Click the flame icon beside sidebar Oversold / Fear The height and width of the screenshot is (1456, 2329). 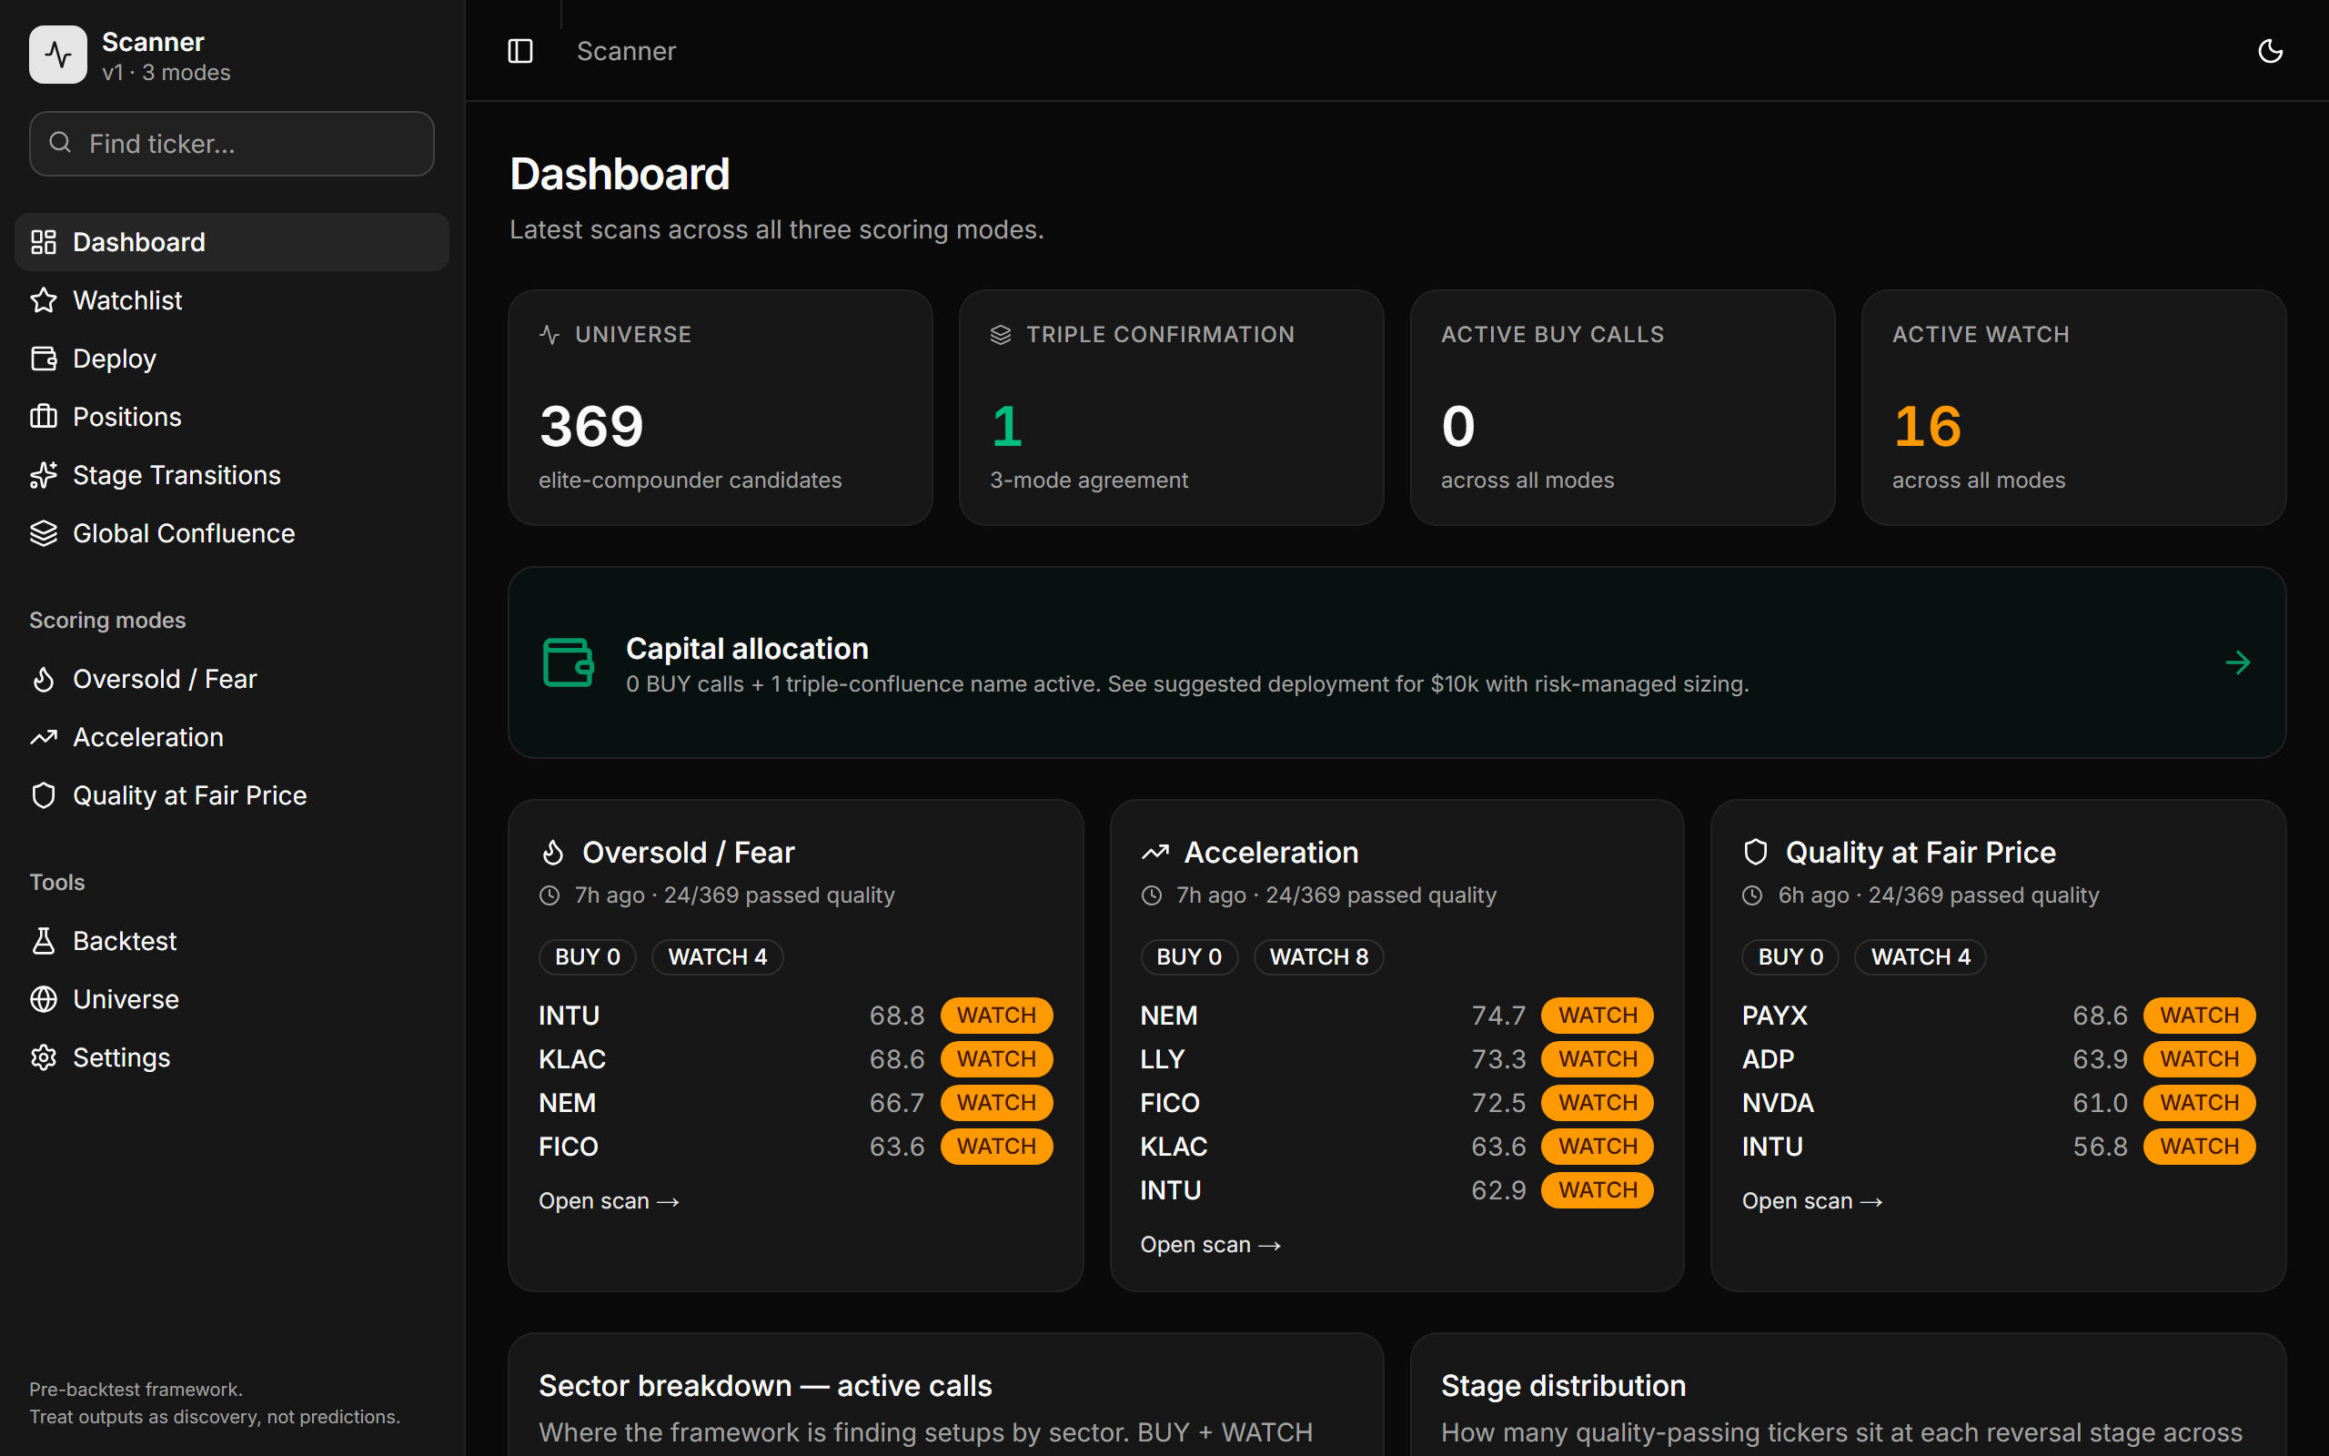[x=44, y=679]
